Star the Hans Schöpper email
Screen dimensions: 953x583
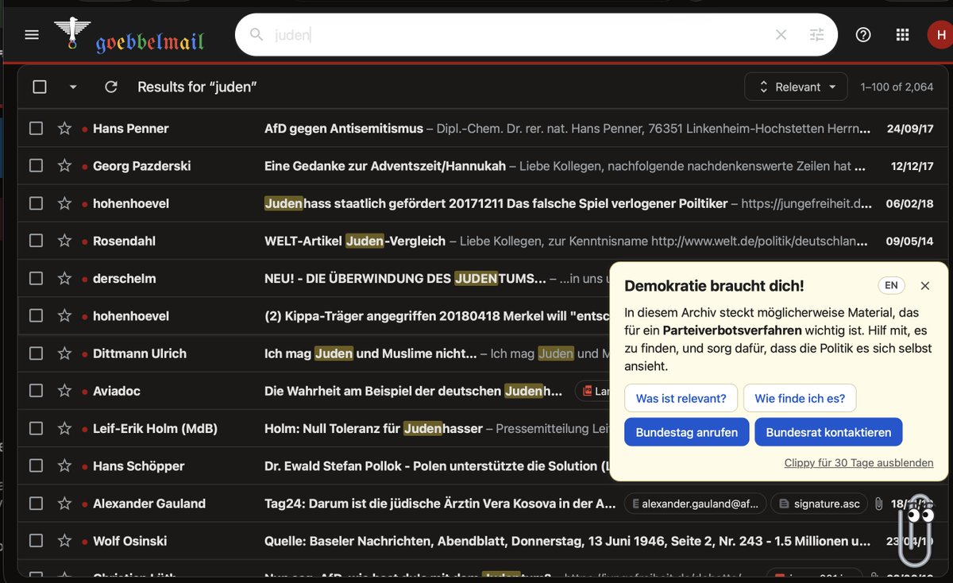tap(64, 465)
